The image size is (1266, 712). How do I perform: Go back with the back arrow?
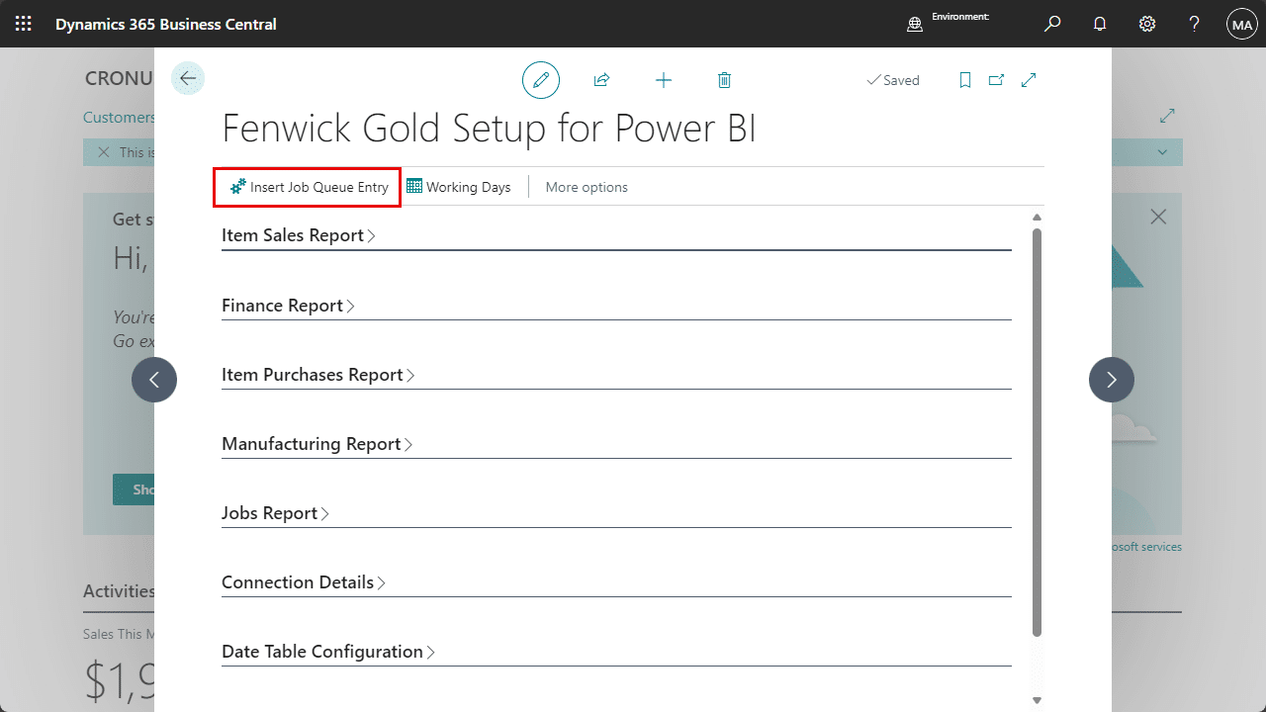tap(188, 78)
